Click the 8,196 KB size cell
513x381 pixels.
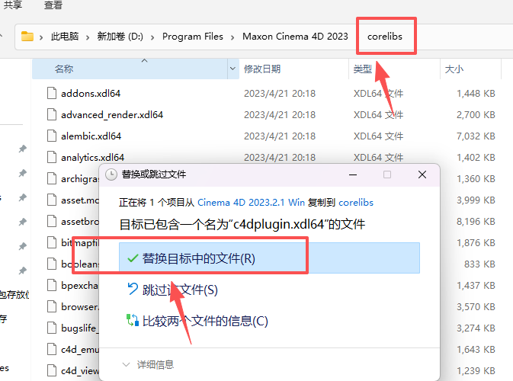point(476,222)
